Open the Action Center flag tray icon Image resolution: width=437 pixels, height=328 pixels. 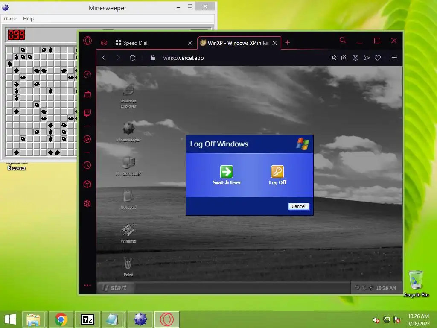pos(397,320)
